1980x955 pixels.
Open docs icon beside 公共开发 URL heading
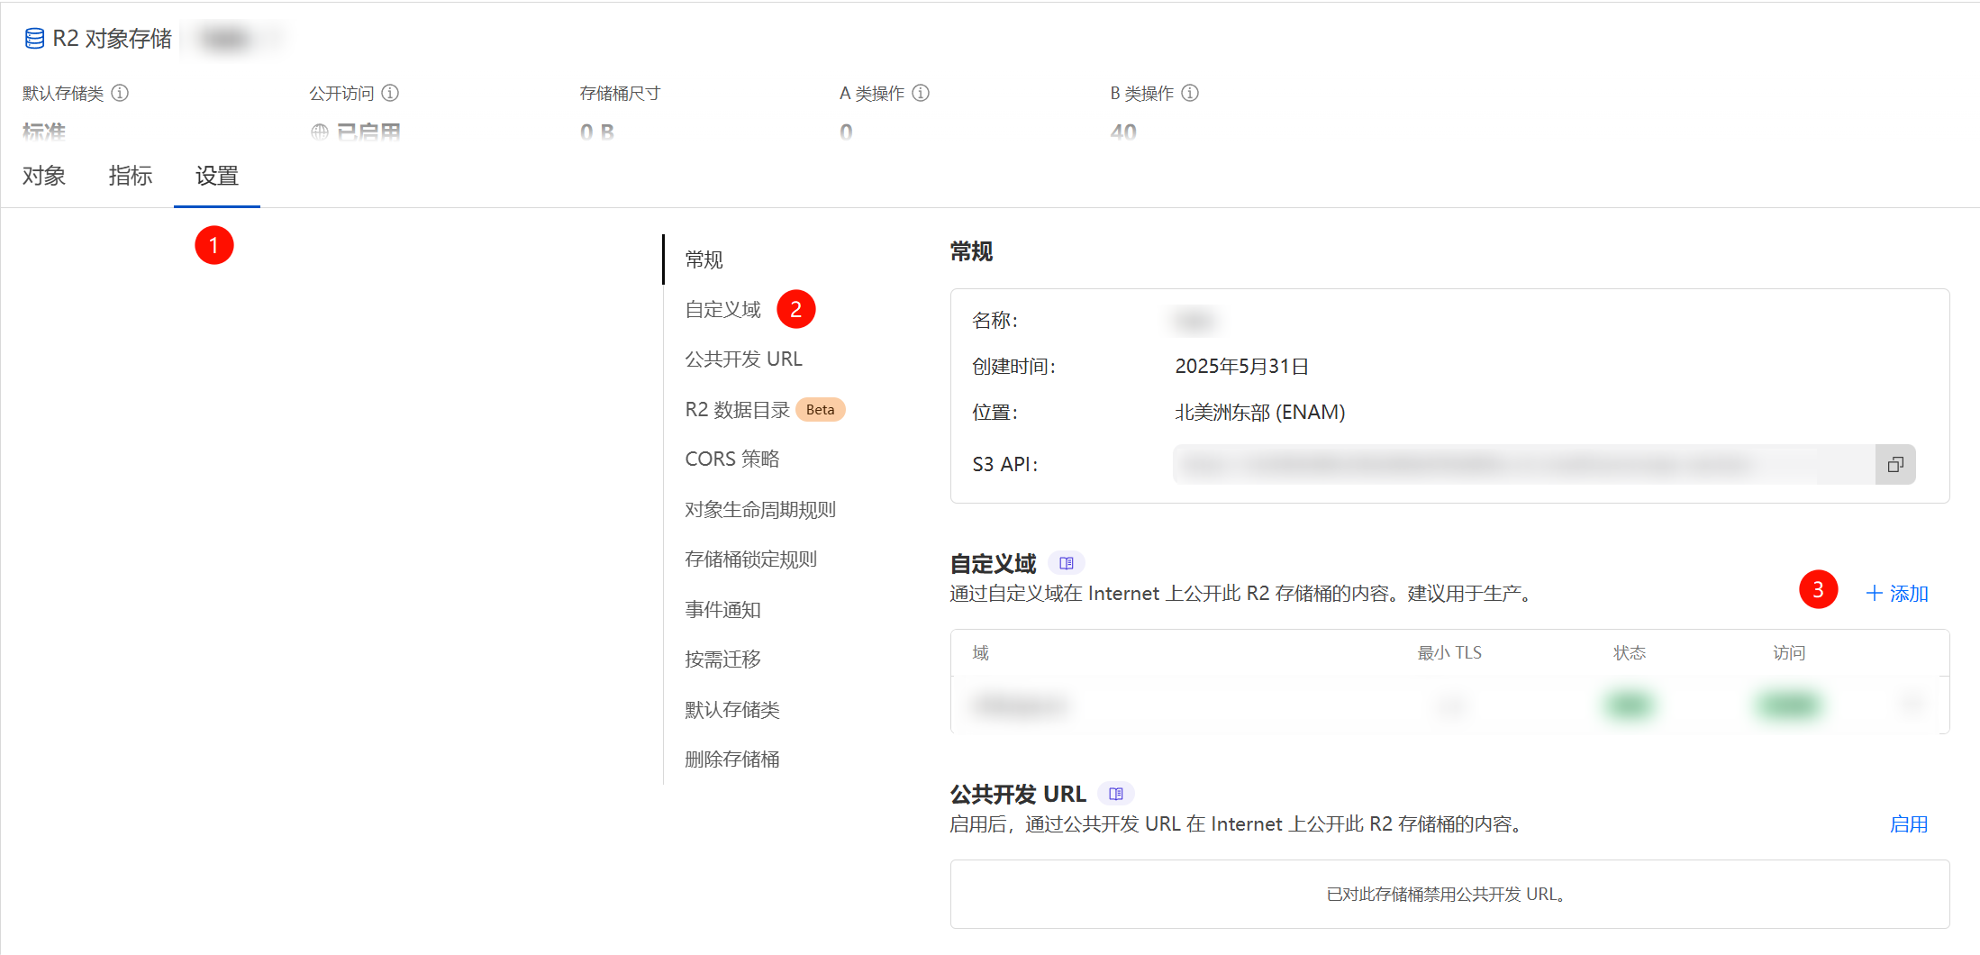[x=1116, y=794]
